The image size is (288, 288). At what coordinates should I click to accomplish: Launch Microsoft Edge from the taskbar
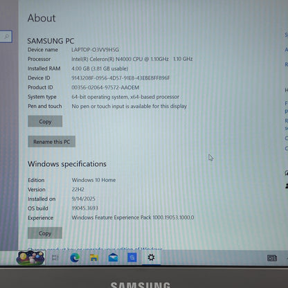point(75,258)
